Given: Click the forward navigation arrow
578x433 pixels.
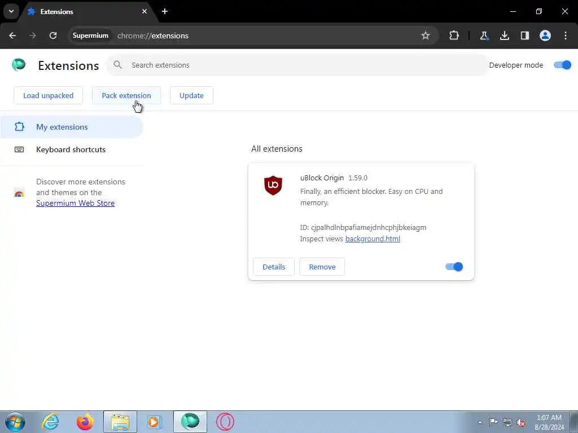Looking at the screenshot, I should click(x=33, y=36).
